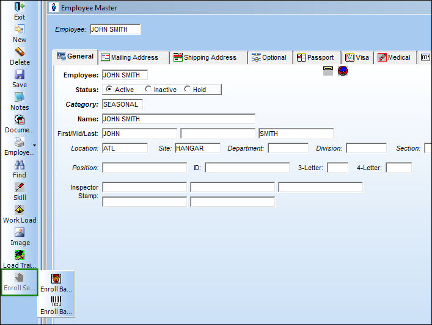Viewport: 432px width, 325px height.
Task: Click the Load Training icon
Action: (x=20, y=255)
